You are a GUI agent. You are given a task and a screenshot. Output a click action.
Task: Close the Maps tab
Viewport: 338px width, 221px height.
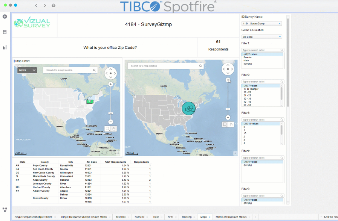point(209,217)
